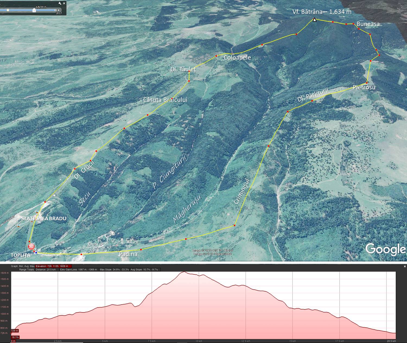Click the red waypoint at Pietrosu
This screenshot has width=407, height=343.
coord(367,83)
